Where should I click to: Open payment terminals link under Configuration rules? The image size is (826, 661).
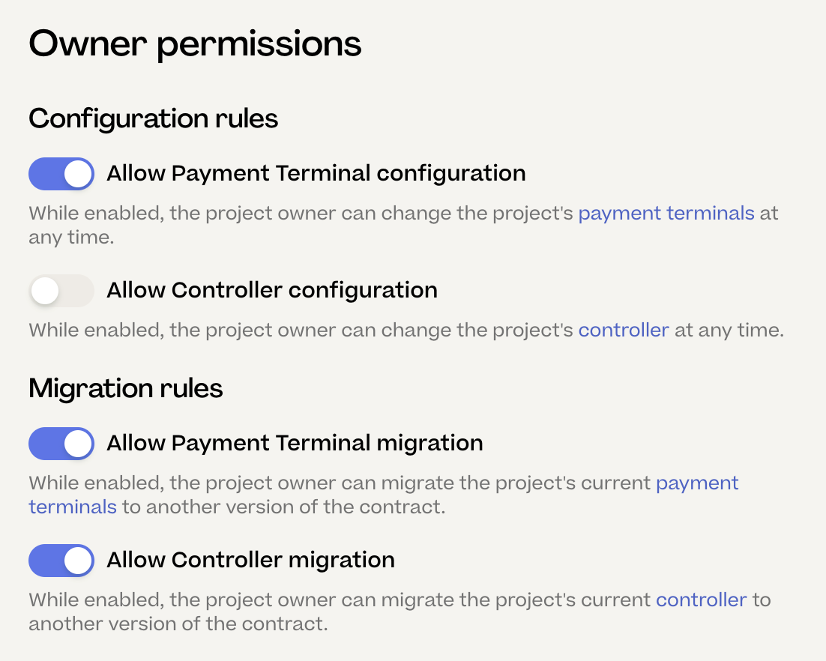(x=666, y=214)
